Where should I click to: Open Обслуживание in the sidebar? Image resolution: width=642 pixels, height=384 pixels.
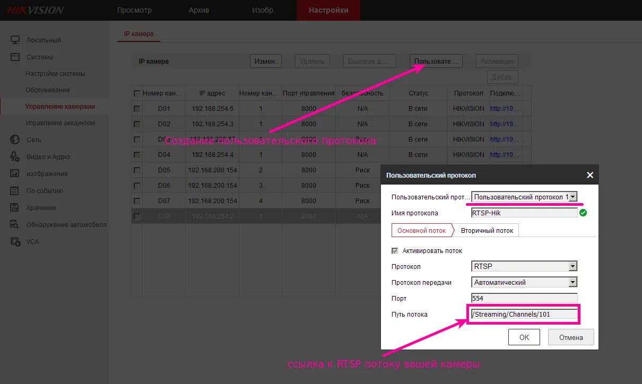(x=48, y=90)
